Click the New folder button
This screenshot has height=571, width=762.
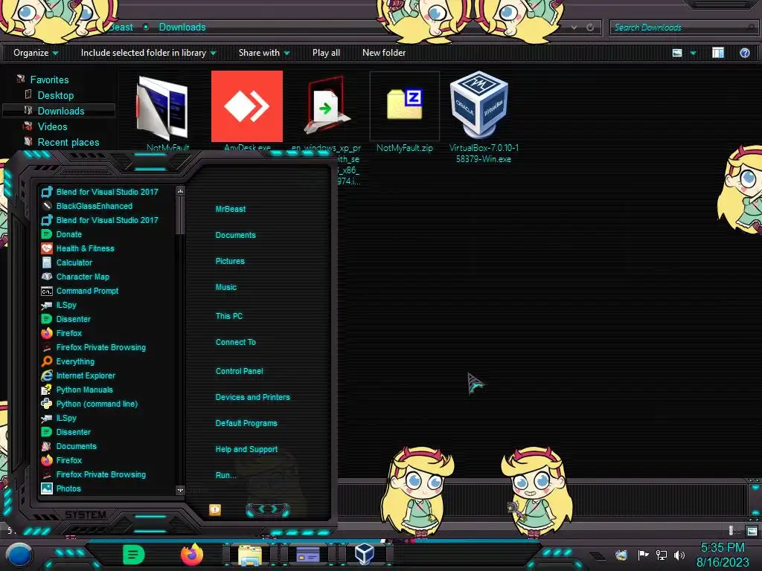click(384, 53)
